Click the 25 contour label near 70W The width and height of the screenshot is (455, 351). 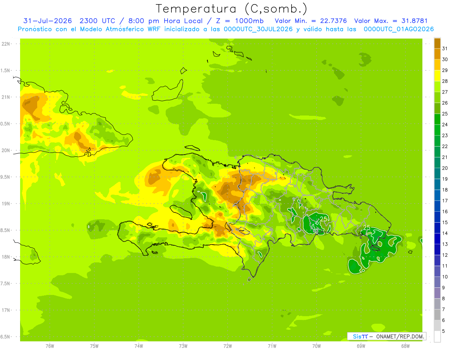324,219
